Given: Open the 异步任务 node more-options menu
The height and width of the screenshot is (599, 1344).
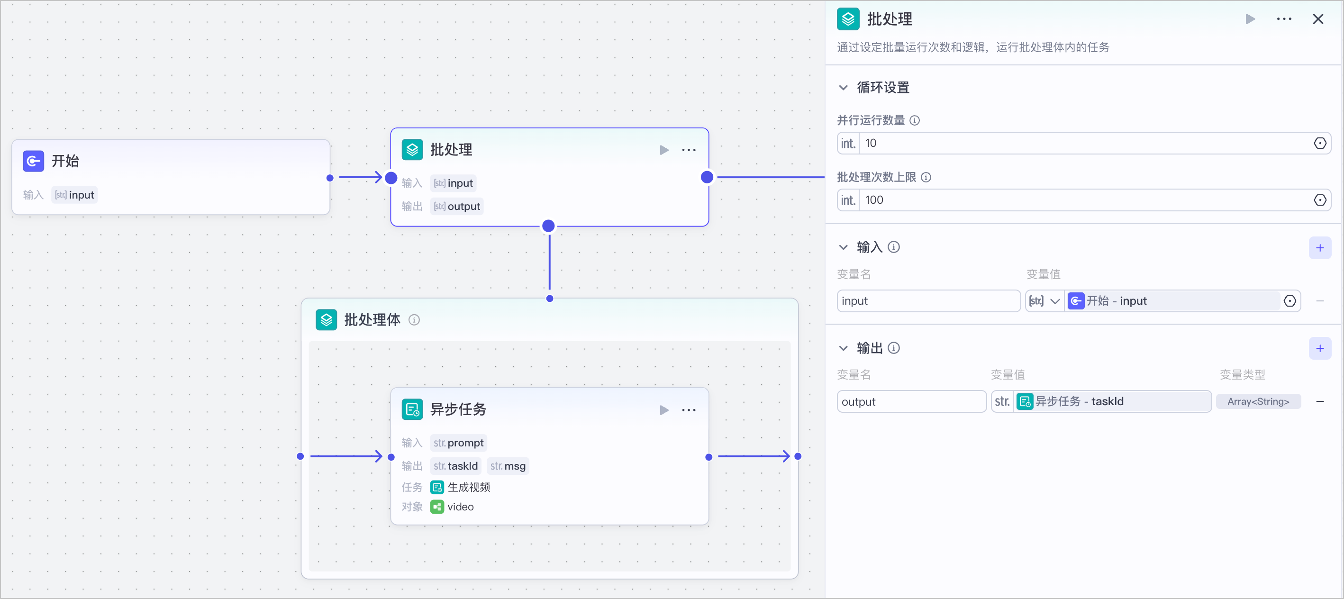Looking at the screenshot, I should click(689, 410).
